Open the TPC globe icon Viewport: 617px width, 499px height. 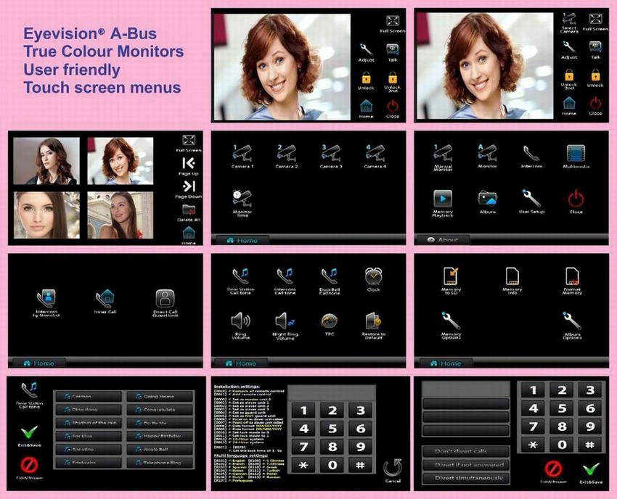(x=330, y=321)
